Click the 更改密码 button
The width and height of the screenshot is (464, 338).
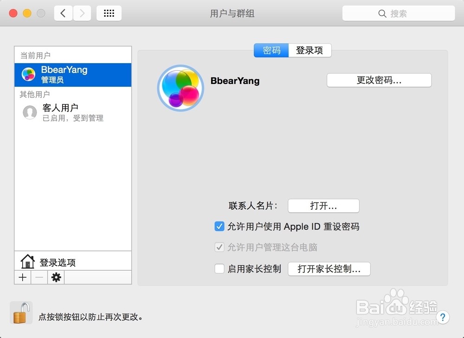[x=379, y=80]
